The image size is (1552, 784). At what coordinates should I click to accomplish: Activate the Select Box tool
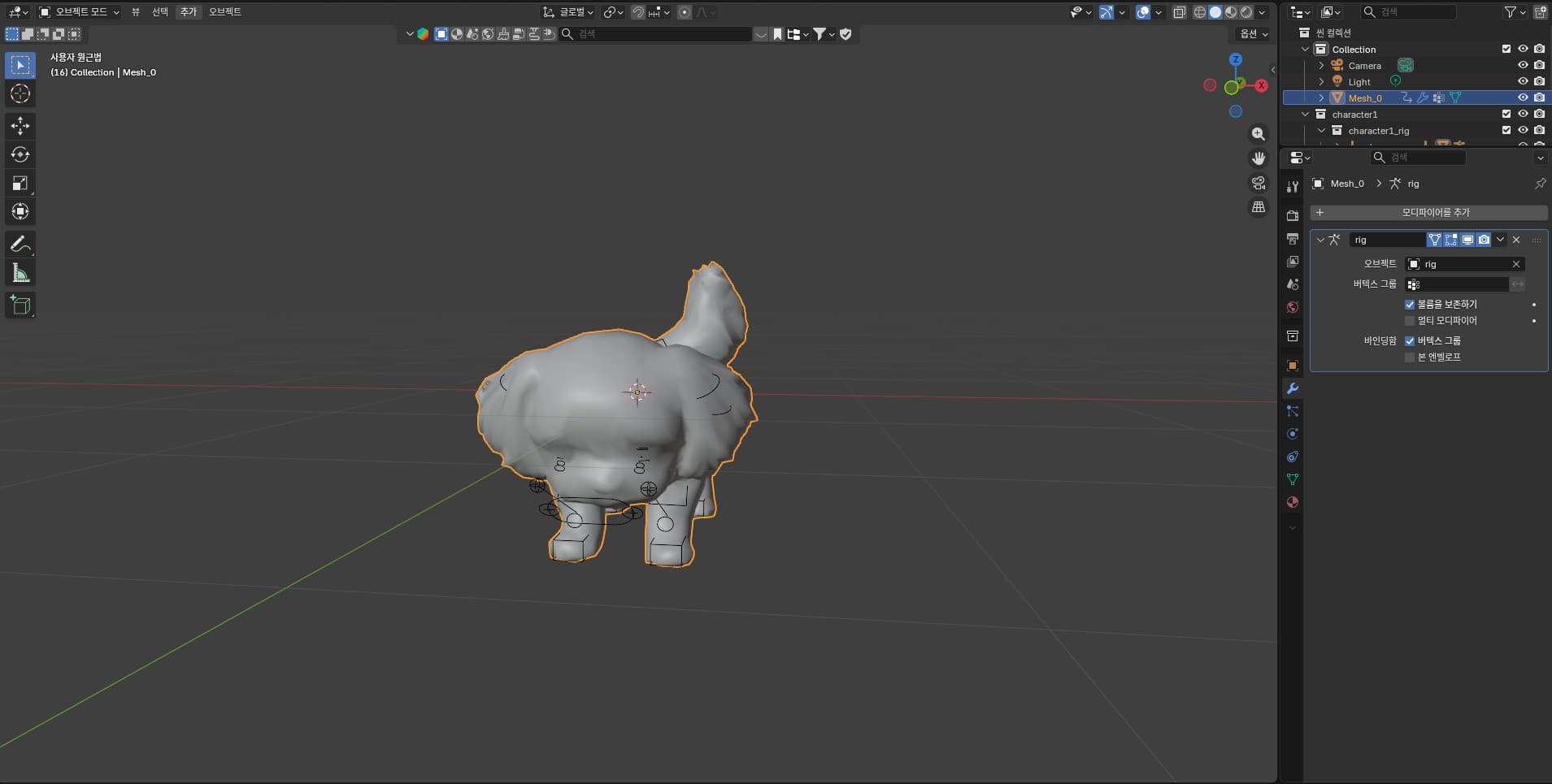(x=20, y=65)
